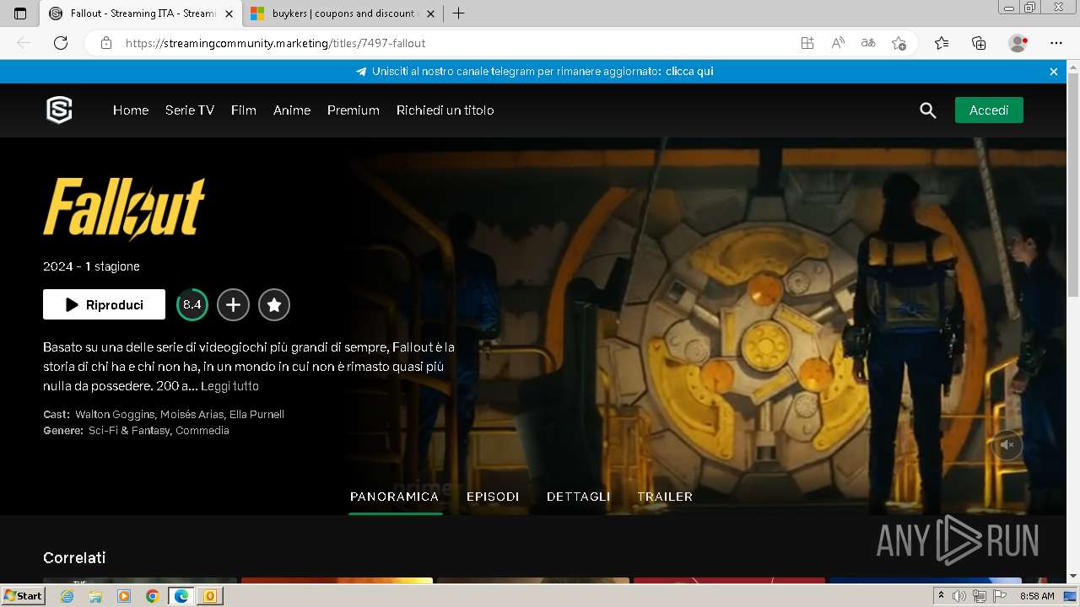Viewport: 1080px width, 607px height.
Task: Activate Read Aloud icon in address bar
Action: [838, 43]
